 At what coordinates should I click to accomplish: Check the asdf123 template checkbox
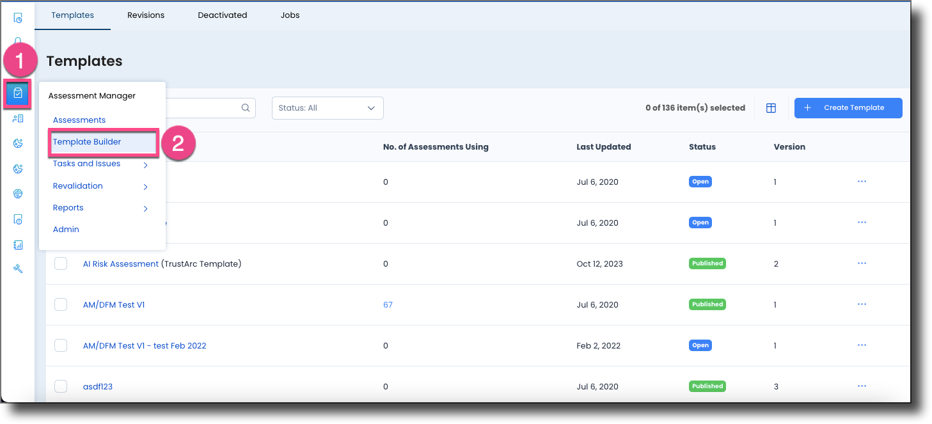[61, 386]
